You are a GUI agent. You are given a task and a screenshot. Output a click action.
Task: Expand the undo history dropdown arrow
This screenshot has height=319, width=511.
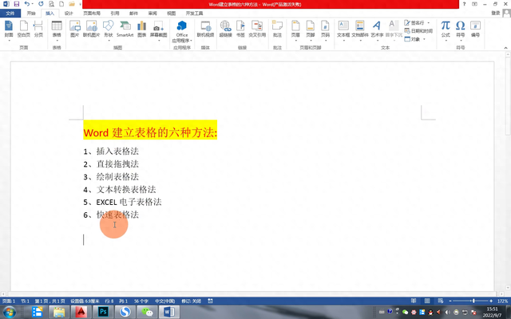(x=33, y=4)
